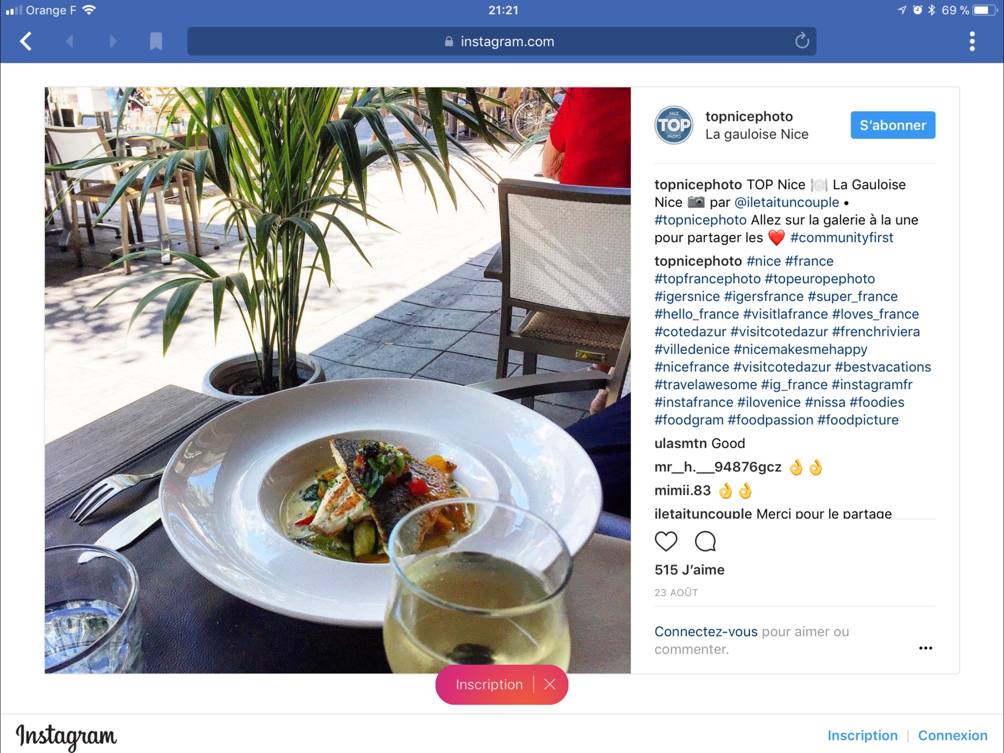Image resolution: width=1004 pixels, height=753 pixels.
Task: Open the browser three-dot vertical menu
Action: pyautogui.click(x=972, y=41)
